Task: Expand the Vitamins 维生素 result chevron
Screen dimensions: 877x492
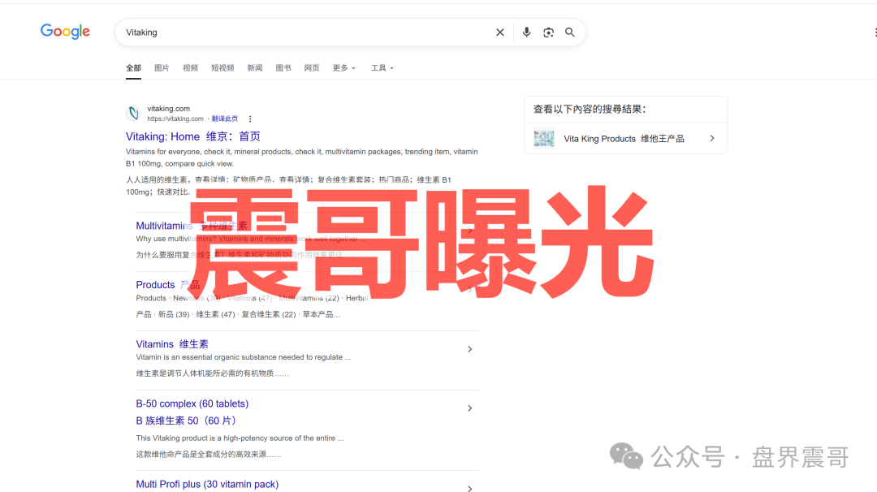Action: [469, 348]
